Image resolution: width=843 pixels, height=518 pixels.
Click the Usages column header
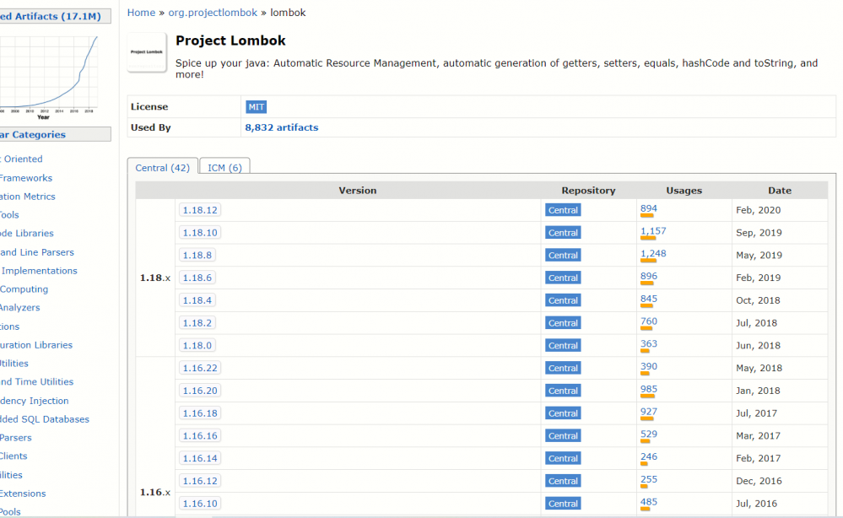[684, 190]
